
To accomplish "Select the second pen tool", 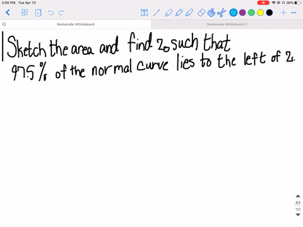I will (x=179, y=13).
